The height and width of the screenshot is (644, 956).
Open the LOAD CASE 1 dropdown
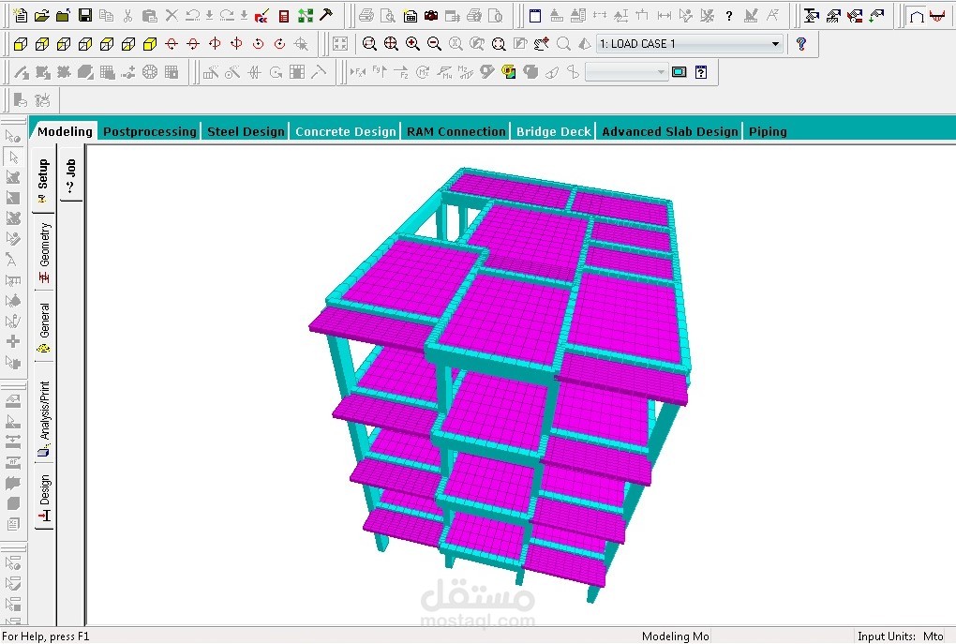(690, 44)
